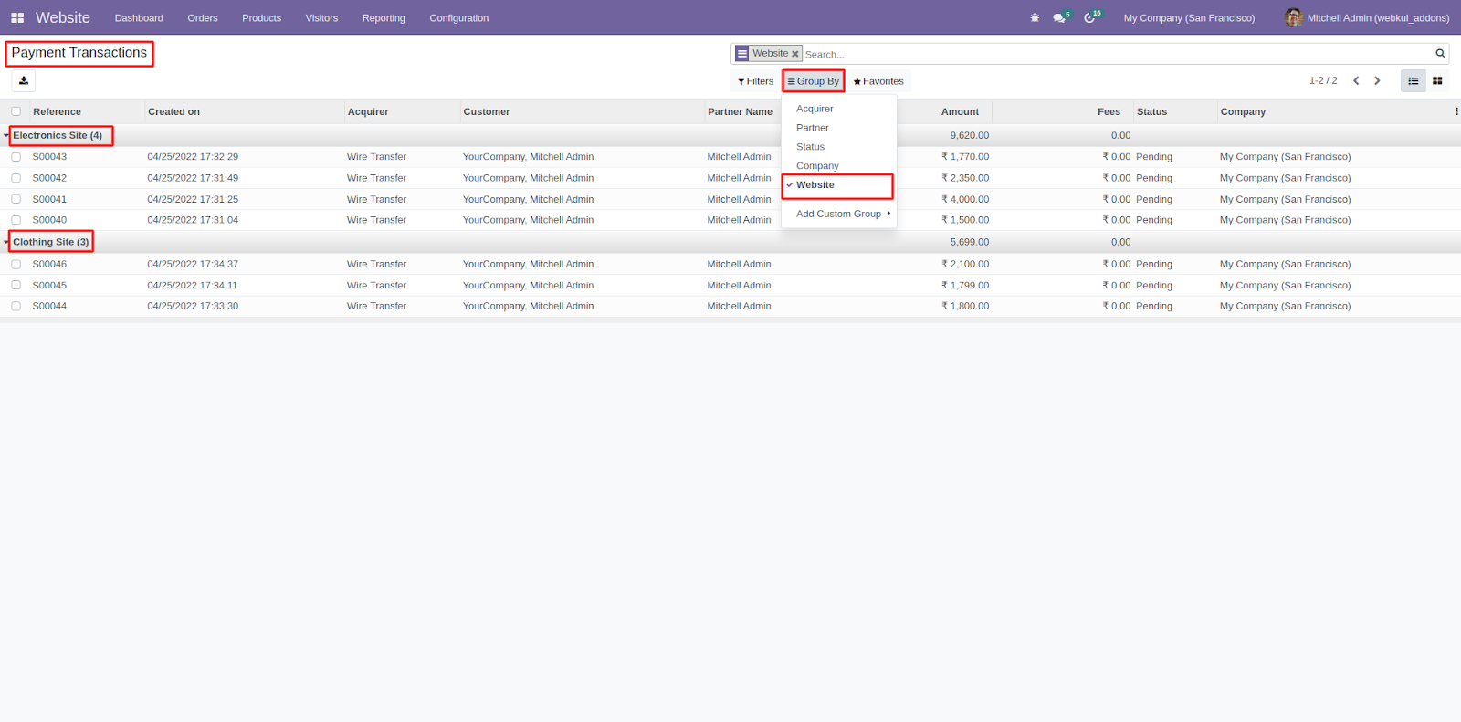1461x722 pixels.
Task: Go to next page arrow
Action: [1377, 81]
